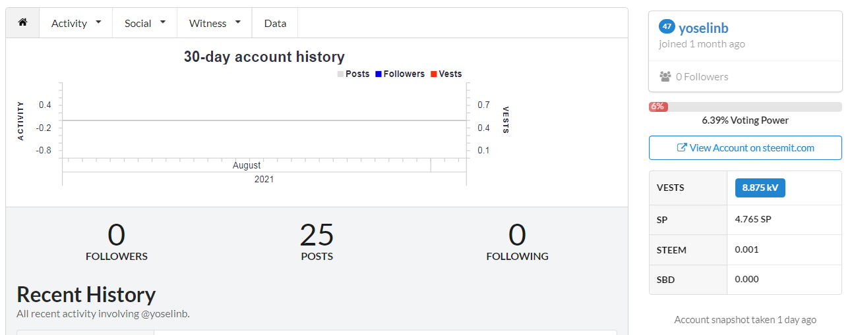This screenshot has width=854, height=335.
Task: Toggle the Vests series in chart legend
Action: [446, 74]
